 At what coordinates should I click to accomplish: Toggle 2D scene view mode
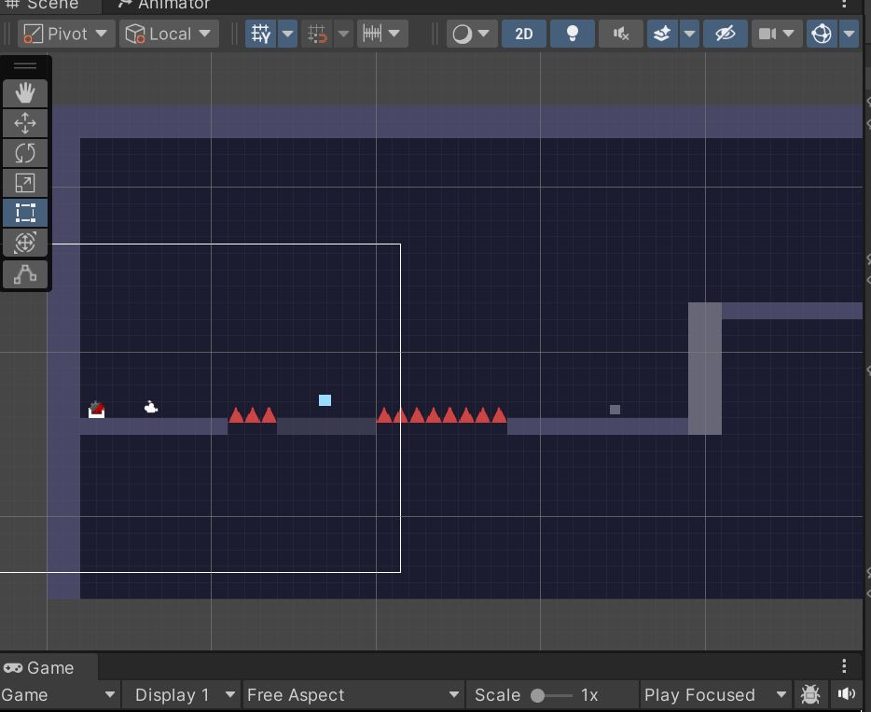click(x=524, y=34)
